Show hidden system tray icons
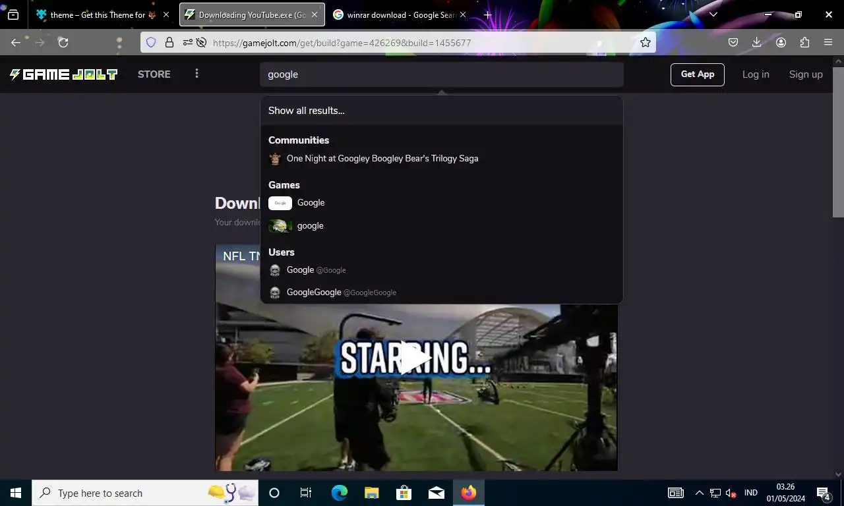The image size is (844, 506). (x=700, y=493)
